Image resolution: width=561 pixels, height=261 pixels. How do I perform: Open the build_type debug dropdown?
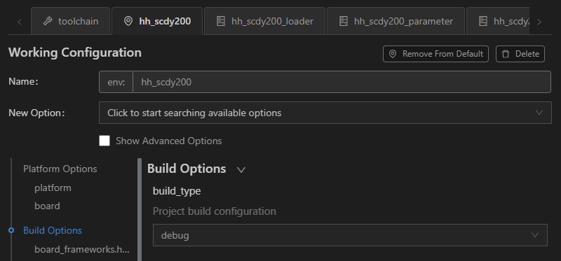(x=350, y=235)
